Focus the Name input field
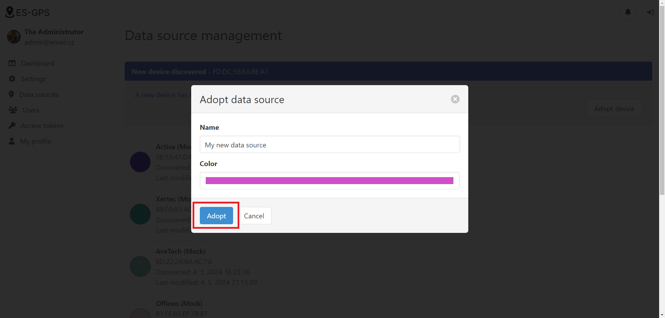 tap(329, 145)
